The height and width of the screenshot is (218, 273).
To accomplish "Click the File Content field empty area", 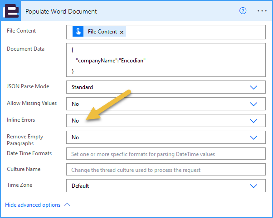I will [x=195, y=32].
